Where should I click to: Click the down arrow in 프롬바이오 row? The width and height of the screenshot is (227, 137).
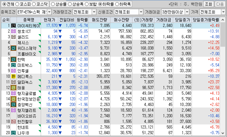60,54
